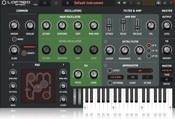Enable the arpeggiator LATCH option
Viewport: 175px width, 119px height.
tap(110, 71)
